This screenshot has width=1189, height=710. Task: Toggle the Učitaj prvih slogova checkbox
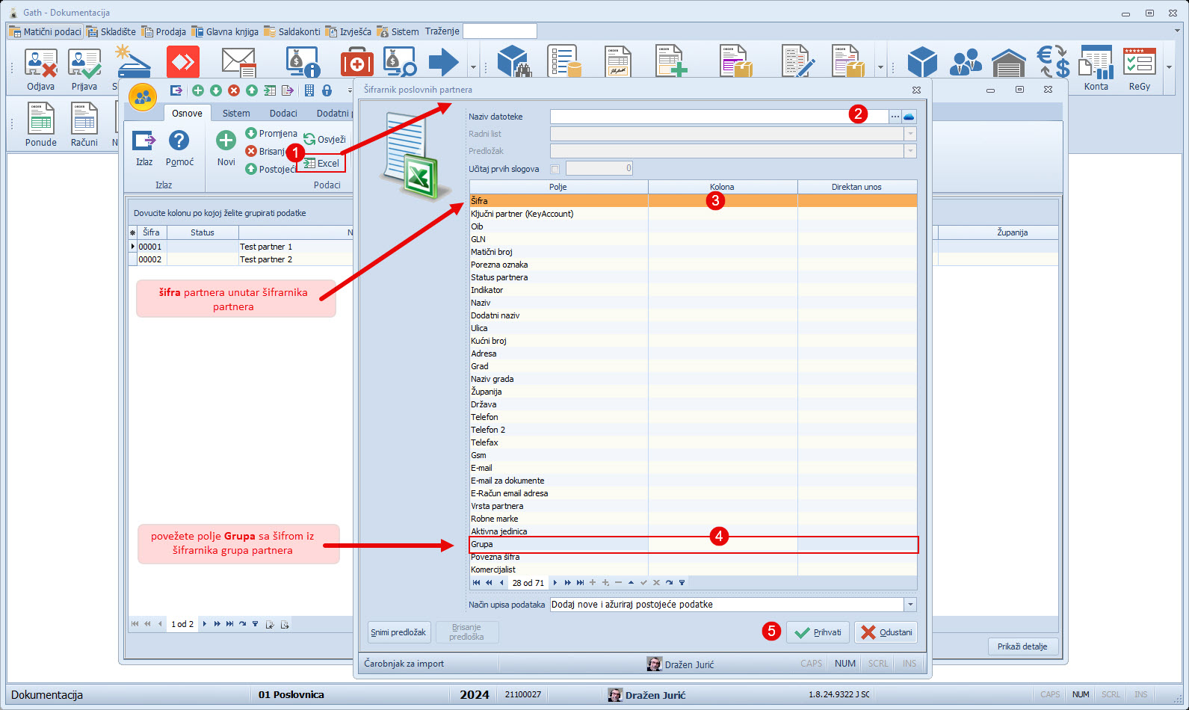[x=555, y=169]
